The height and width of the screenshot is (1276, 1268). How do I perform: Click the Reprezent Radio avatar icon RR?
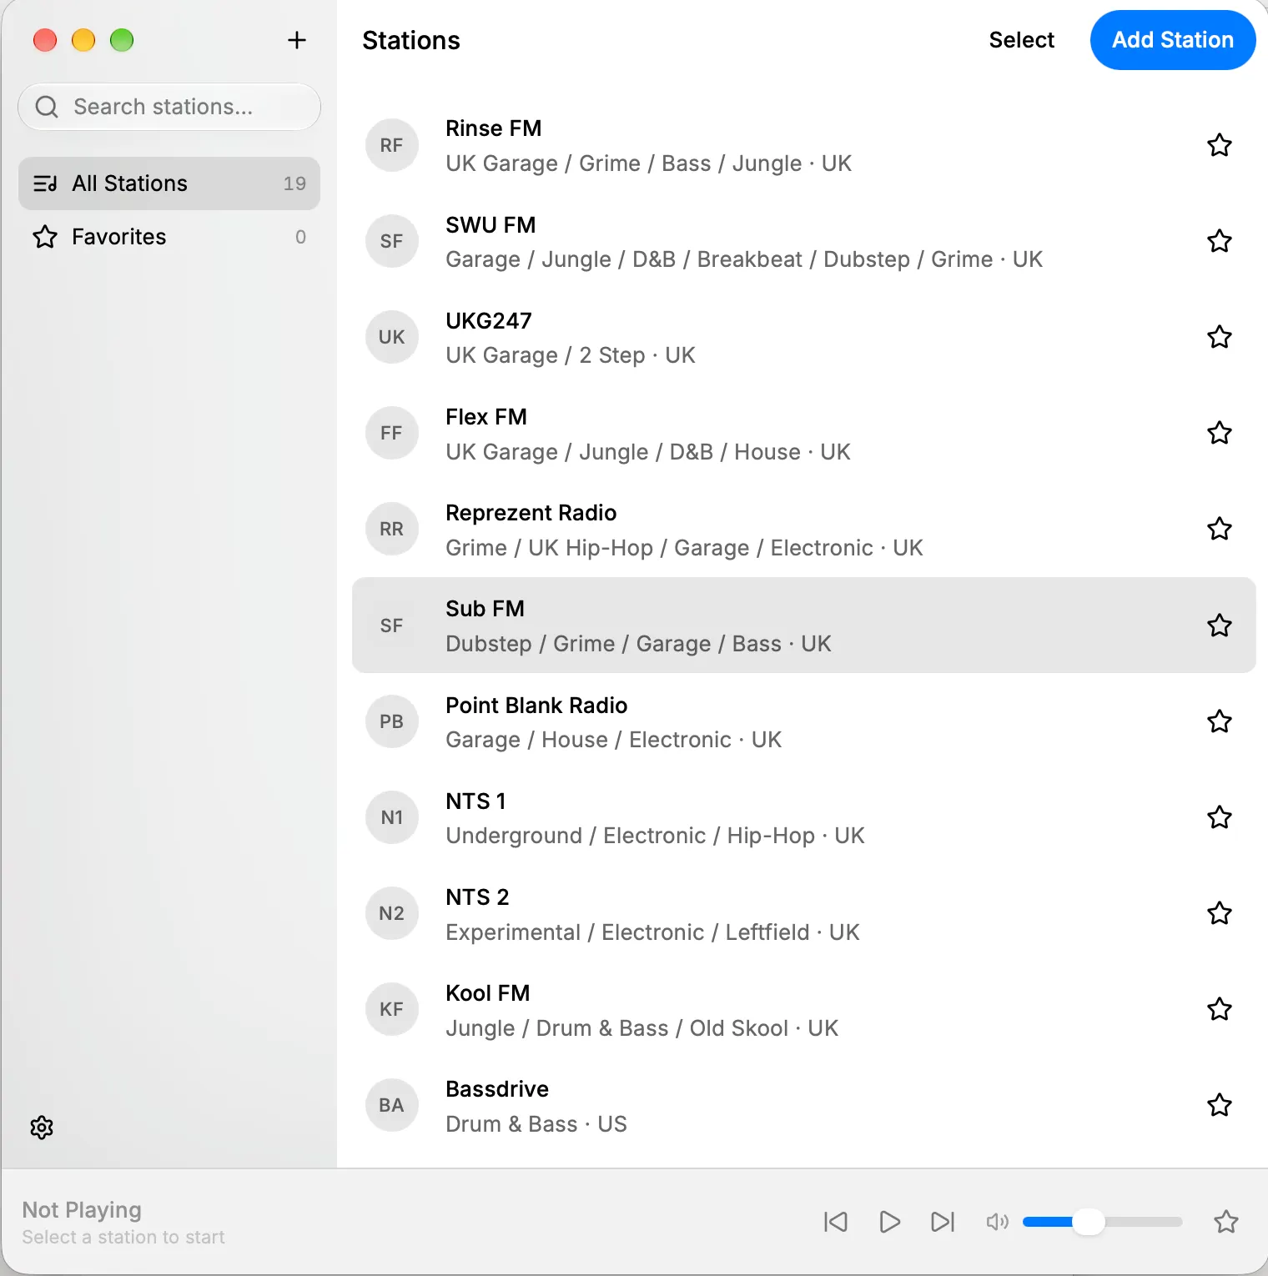(391, 529)
